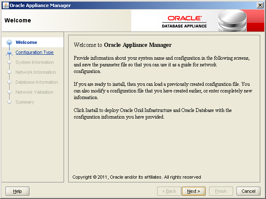This screenshot has width=266, height=199.
Task: Click the Summary step bullet
Action: point(9,102)
